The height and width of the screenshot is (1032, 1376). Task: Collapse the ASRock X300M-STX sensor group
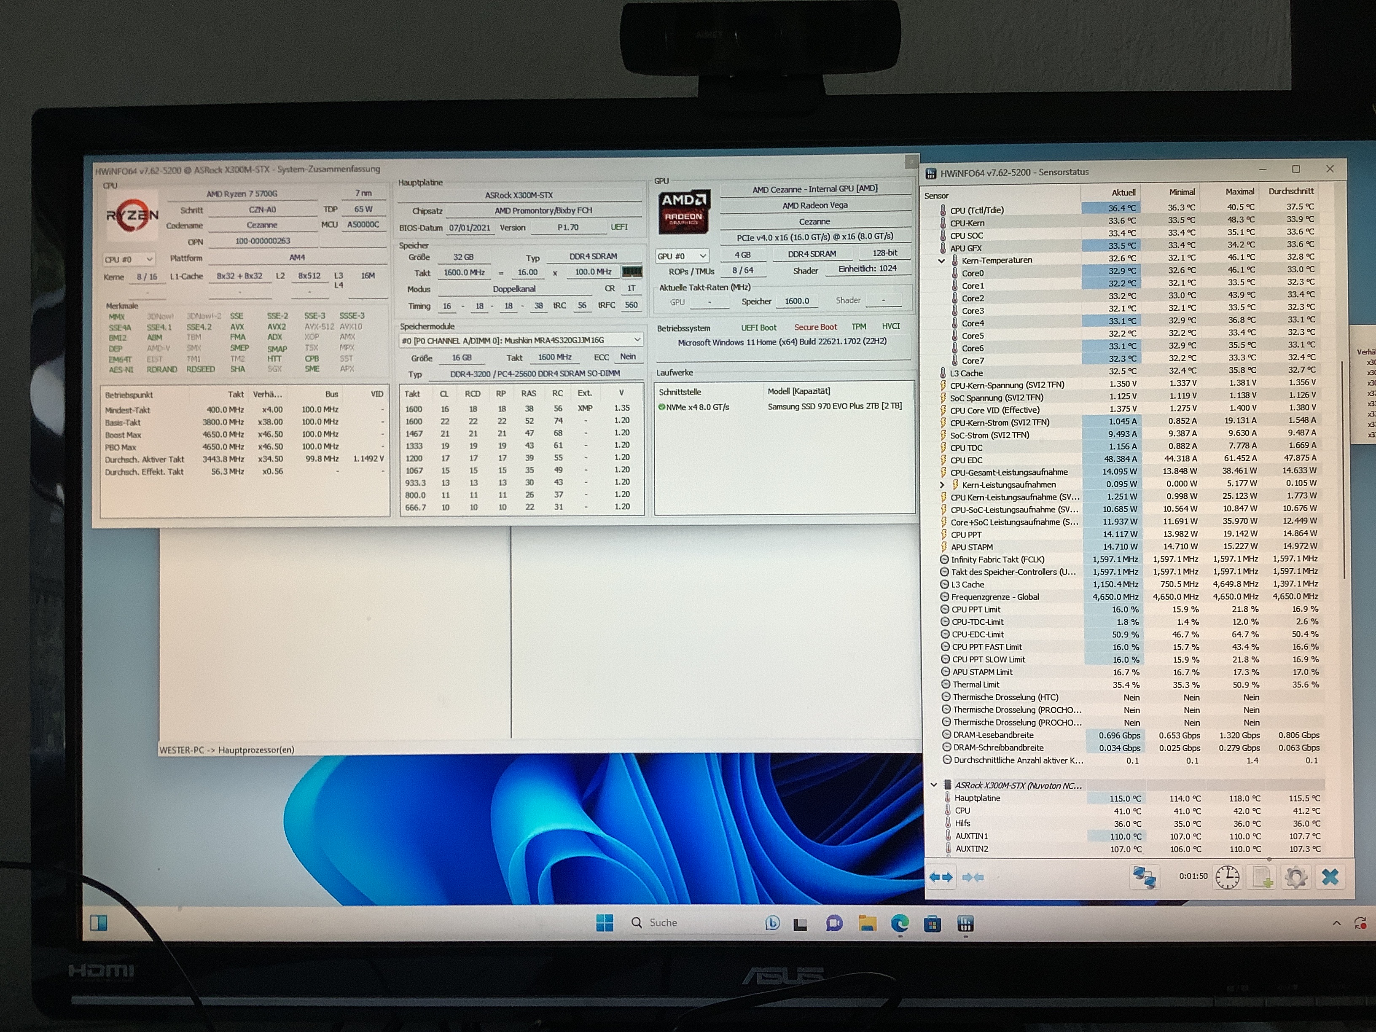coord(934,785)
